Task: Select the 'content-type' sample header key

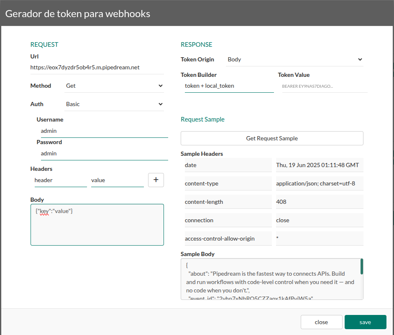Action: click(228, 183)
